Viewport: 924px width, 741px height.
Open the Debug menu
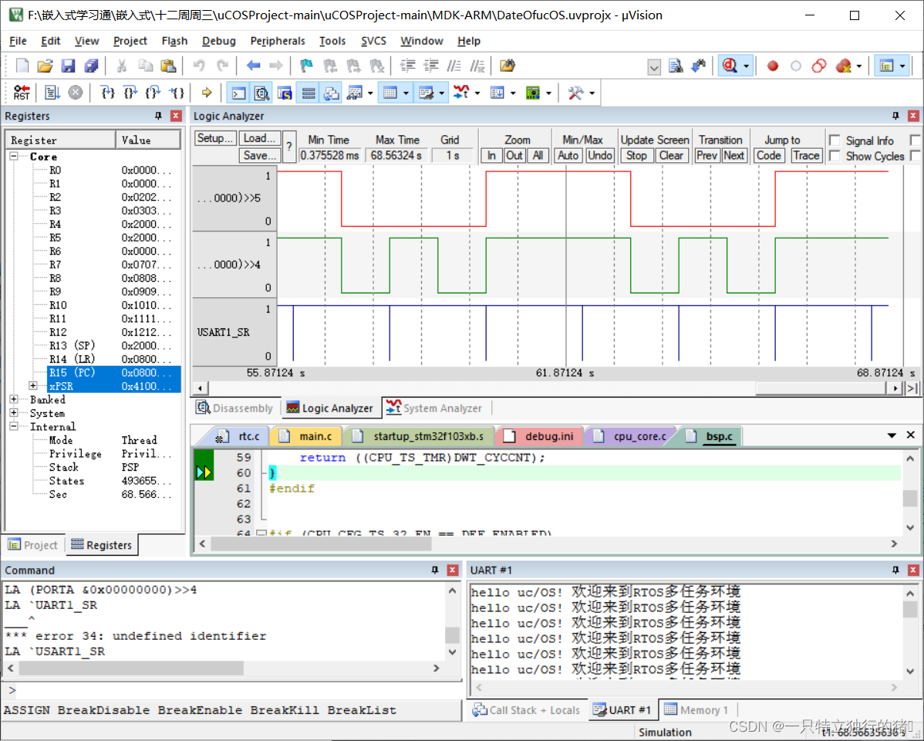218,41
